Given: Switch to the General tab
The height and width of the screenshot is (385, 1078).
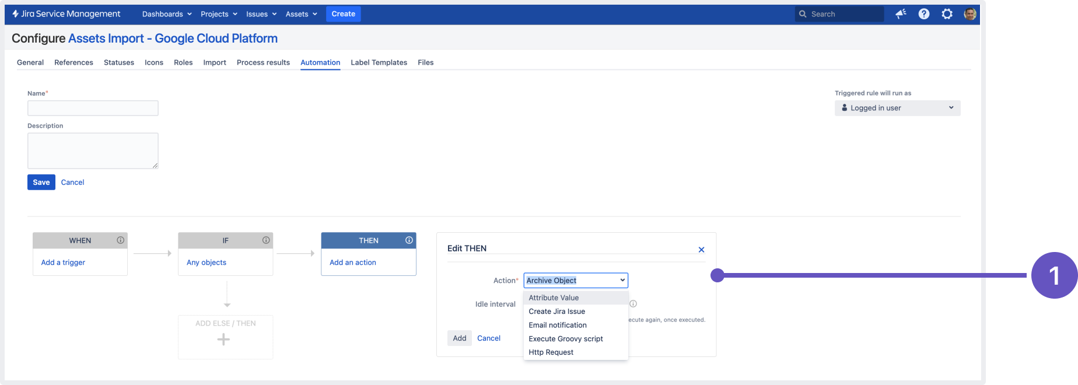Looking at the screenshot, I should click(30, 62).
